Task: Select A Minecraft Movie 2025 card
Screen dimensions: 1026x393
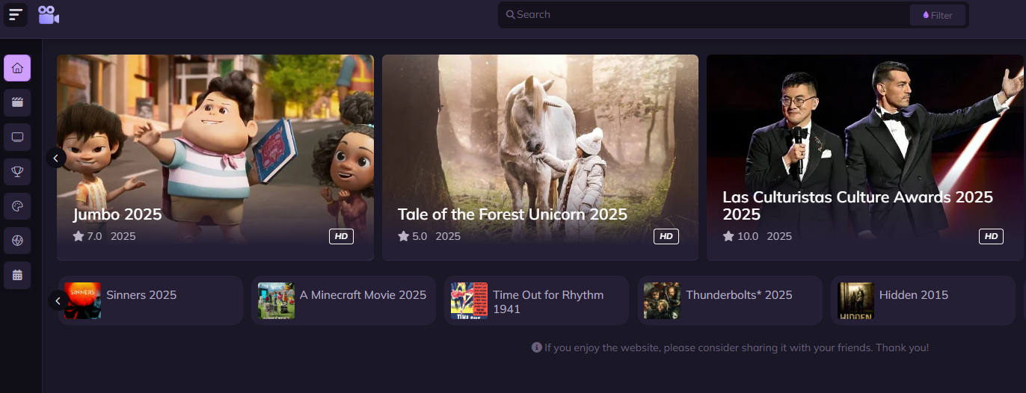Action: (343, 300)
